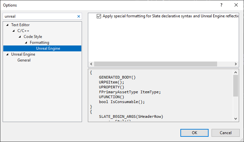Select the Code Style tree item
Image resolution: width=244 pixels, height=142 pixels.
point(33,37)
